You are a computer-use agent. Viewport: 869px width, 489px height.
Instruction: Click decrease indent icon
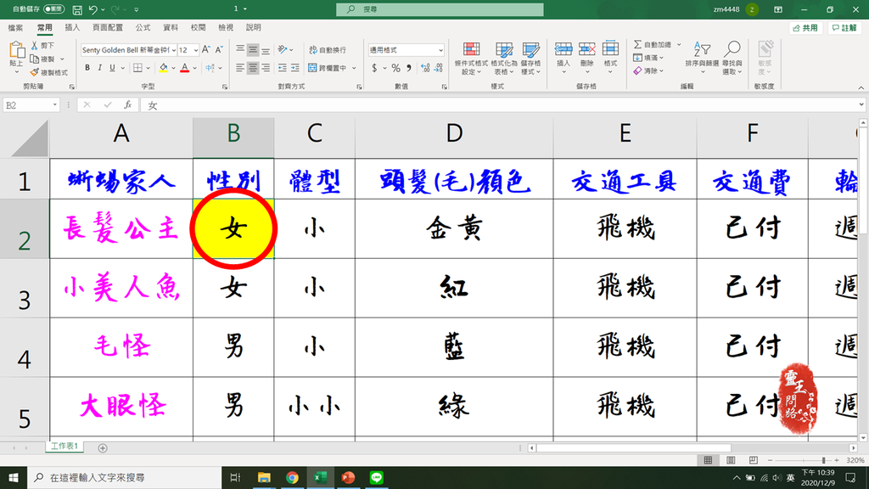click(283, 68)
